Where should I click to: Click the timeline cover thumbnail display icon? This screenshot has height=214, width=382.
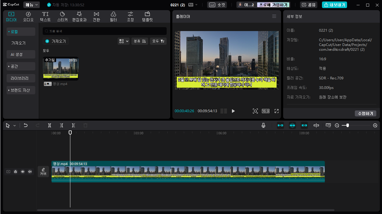click(329, 126)
